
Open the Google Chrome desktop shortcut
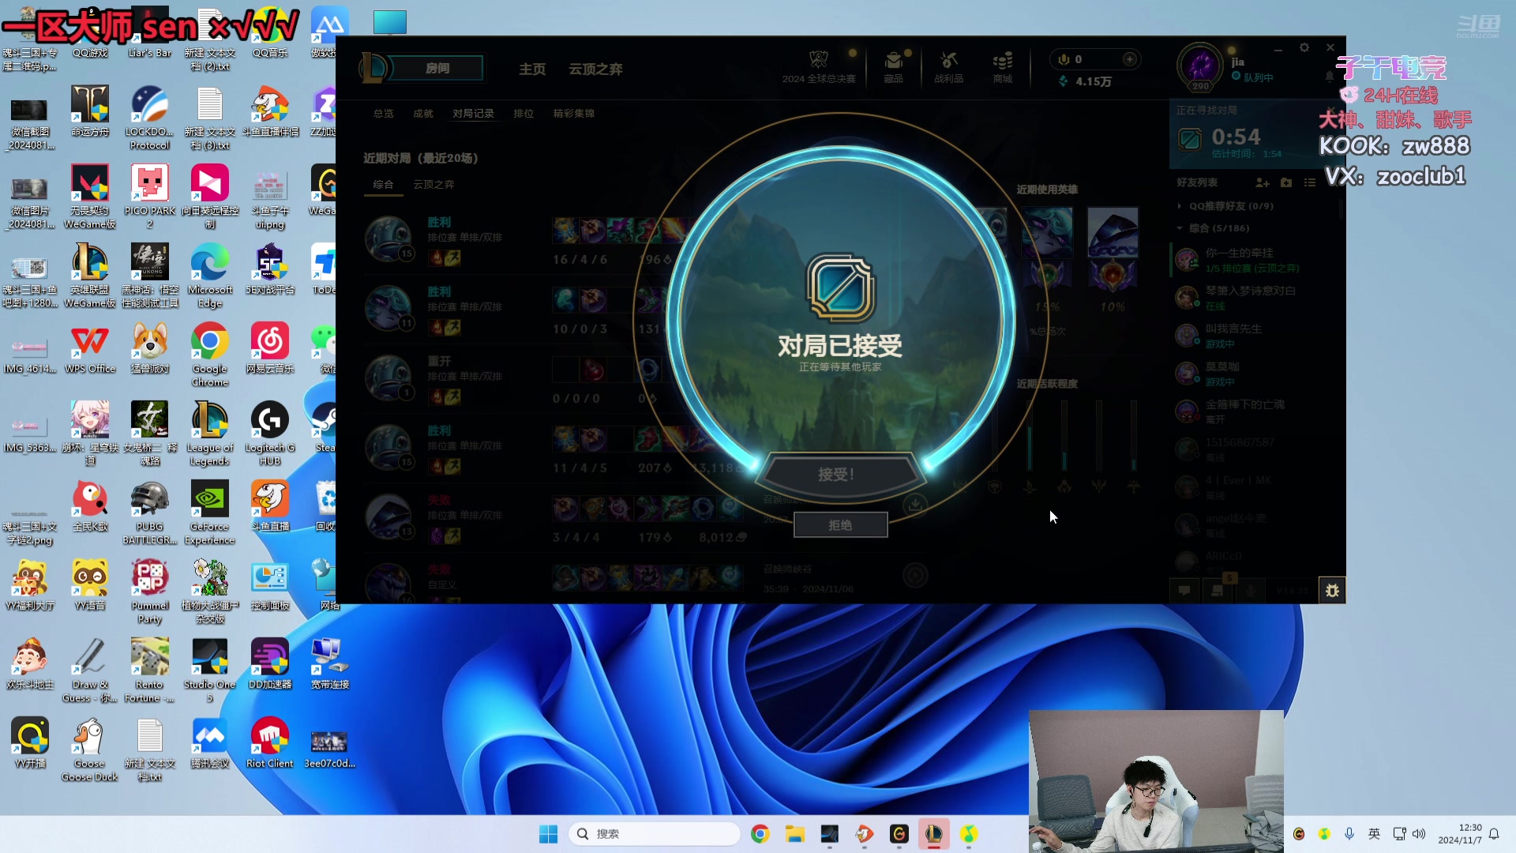[x=209, y=354]
